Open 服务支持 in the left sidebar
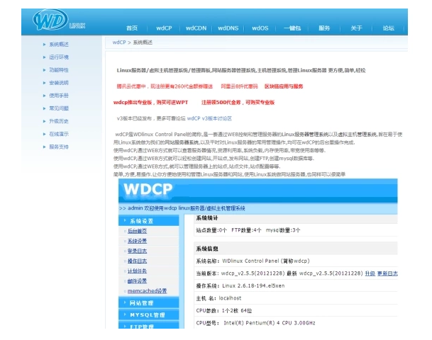 pos(59,147)
